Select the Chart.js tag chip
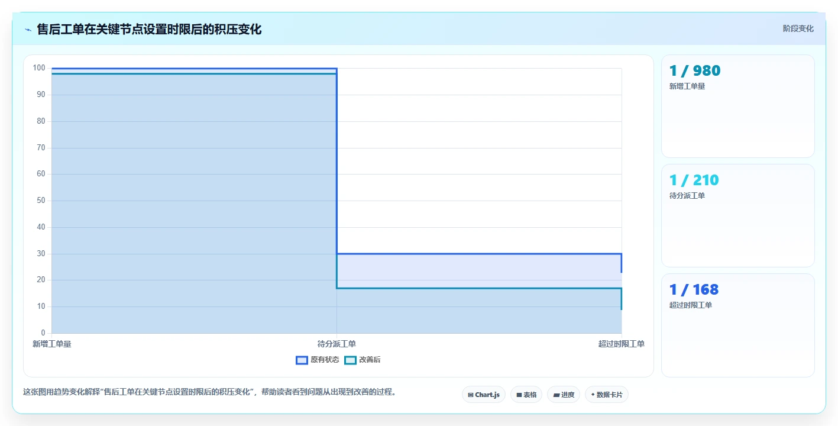Screen dimensions: 838x426 tap(483, 395)
